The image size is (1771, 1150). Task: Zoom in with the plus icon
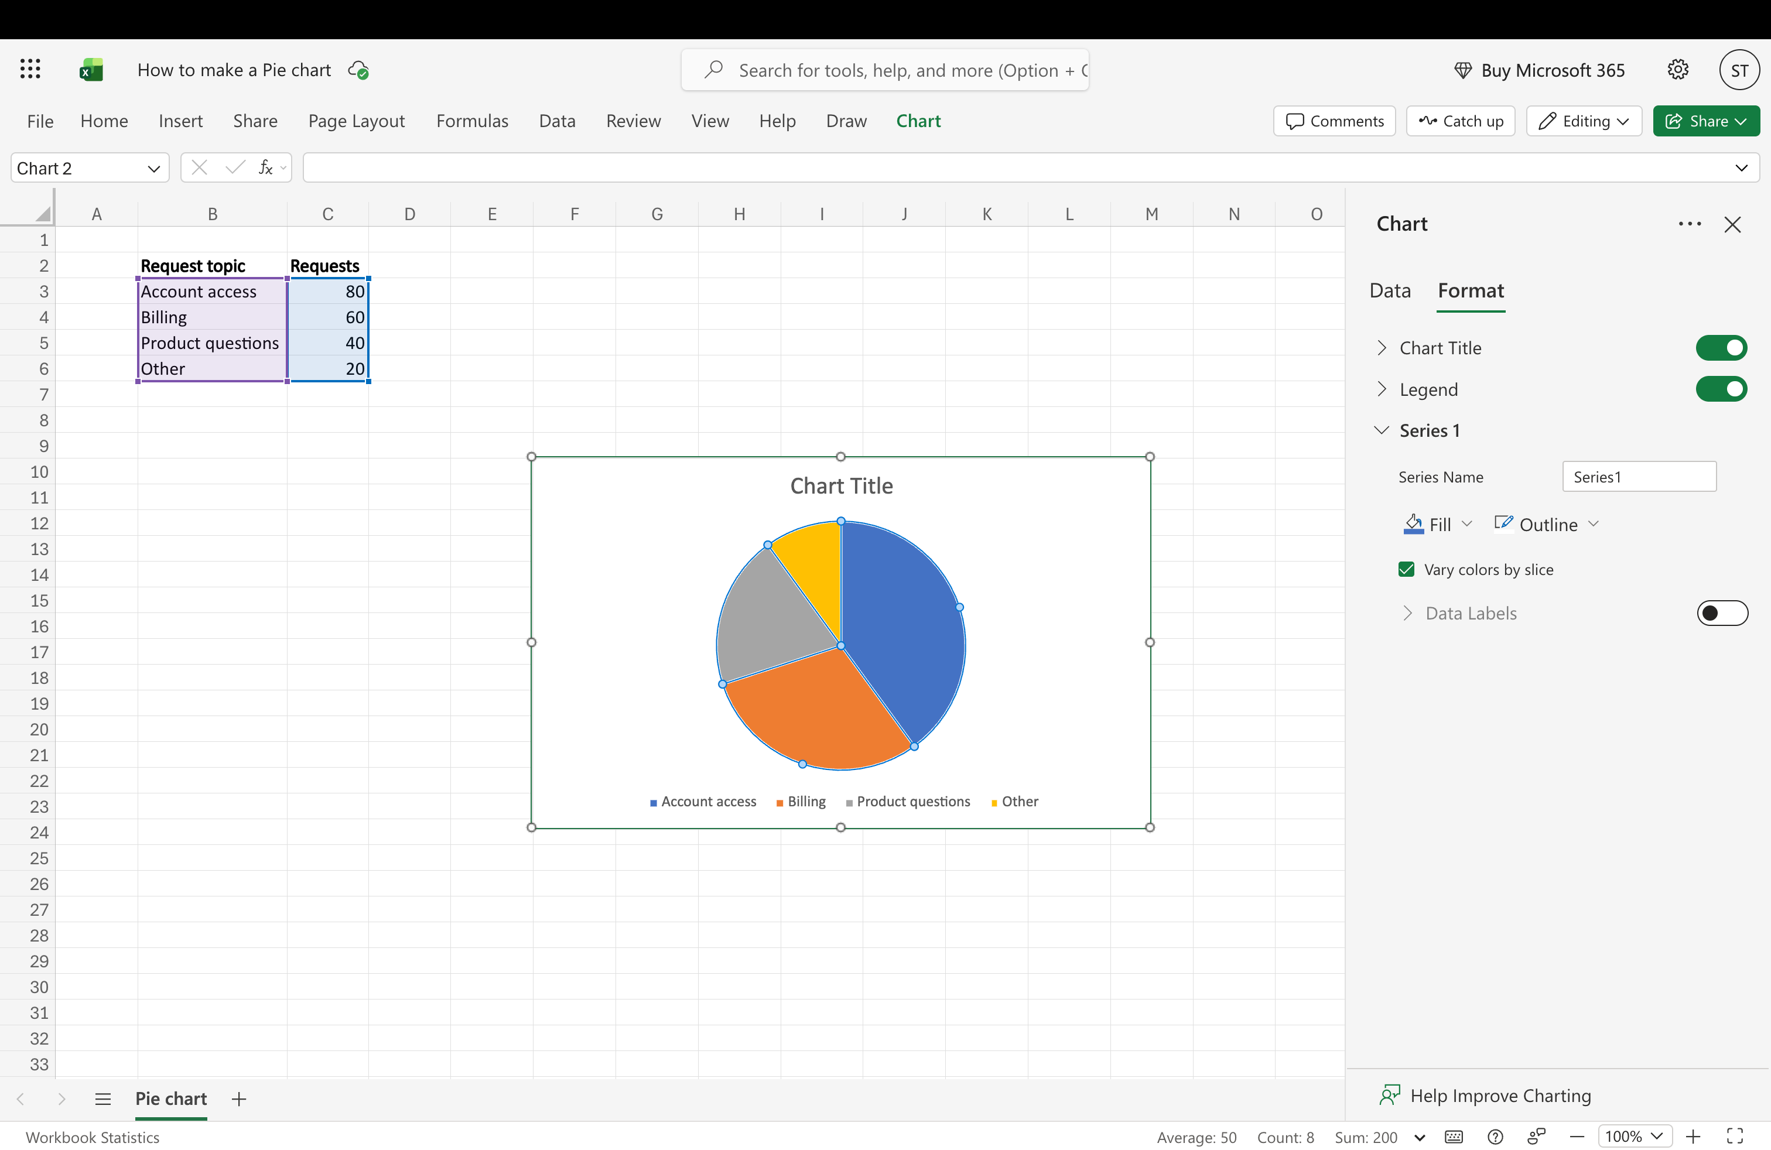(x=1694, y=1136)
